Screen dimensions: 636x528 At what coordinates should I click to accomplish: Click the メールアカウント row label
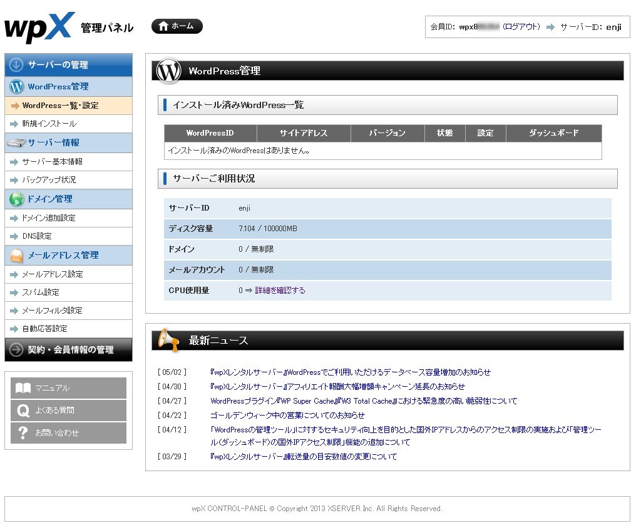(197, 270)
